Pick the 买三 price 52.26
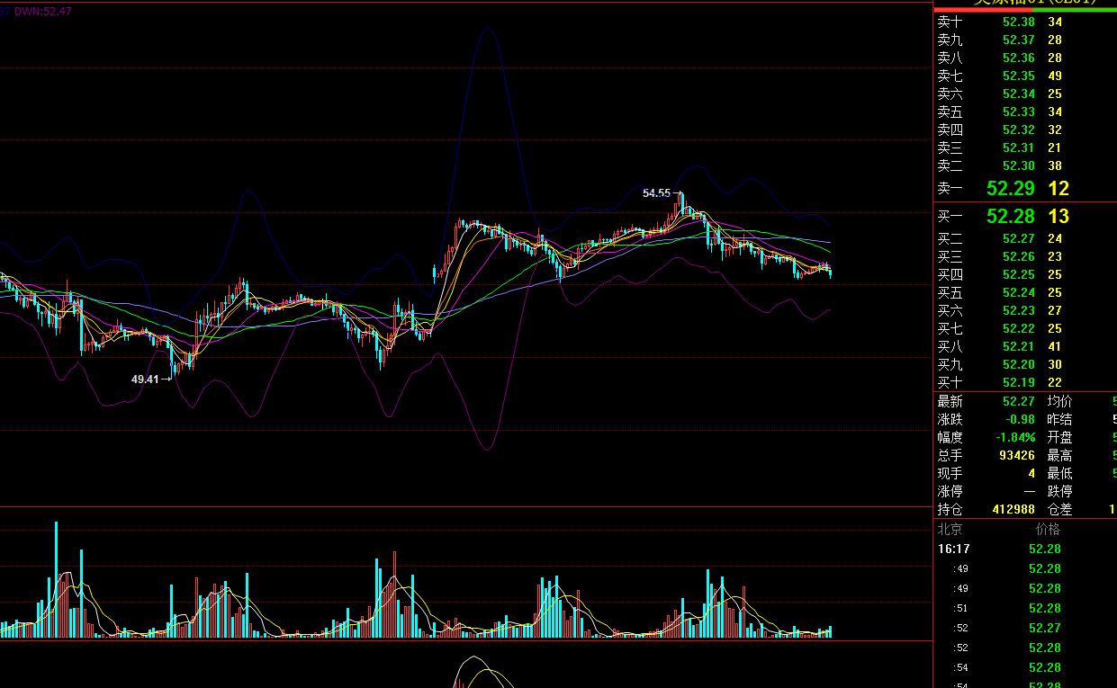The image size is (1117, 688). [1019, 256]
